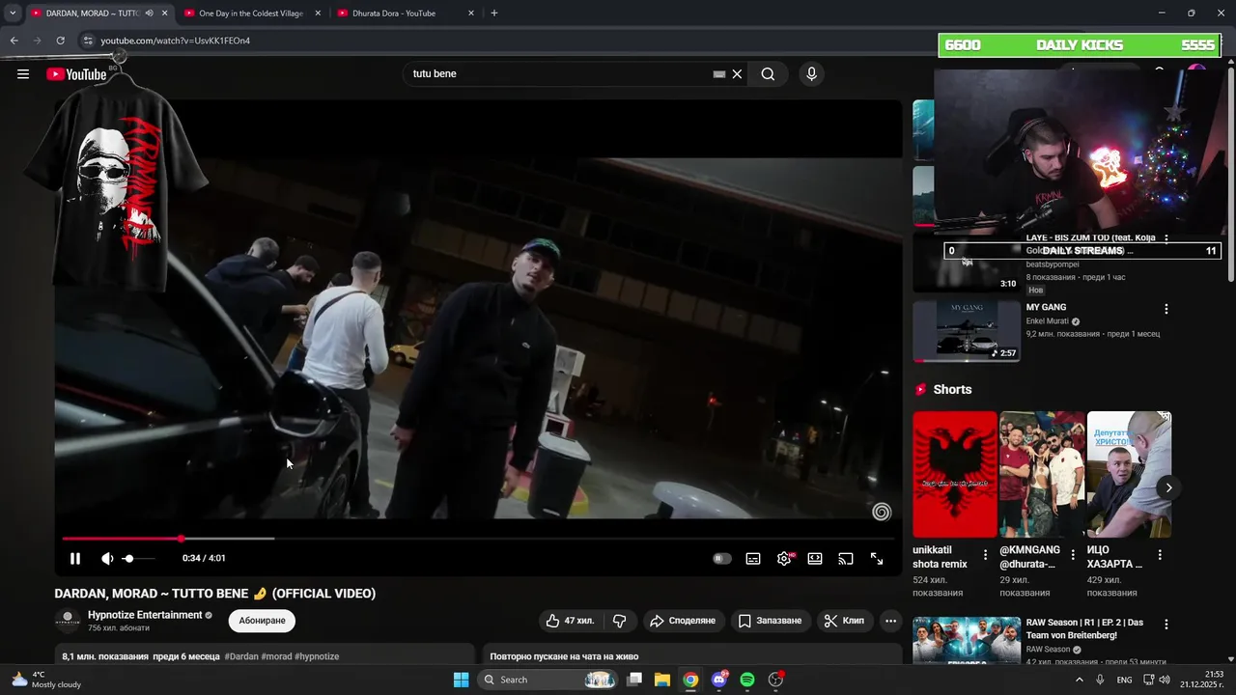Like the video (47 хил.)
The width and height of the screenshot is (1236, 695).
[x=571, y=621]
